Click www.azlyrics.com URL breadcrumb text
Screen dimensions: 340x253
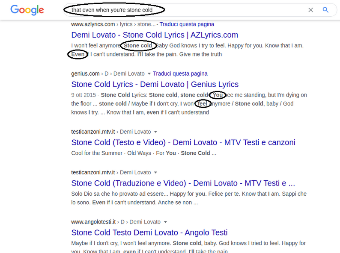[x=93, y=24]
